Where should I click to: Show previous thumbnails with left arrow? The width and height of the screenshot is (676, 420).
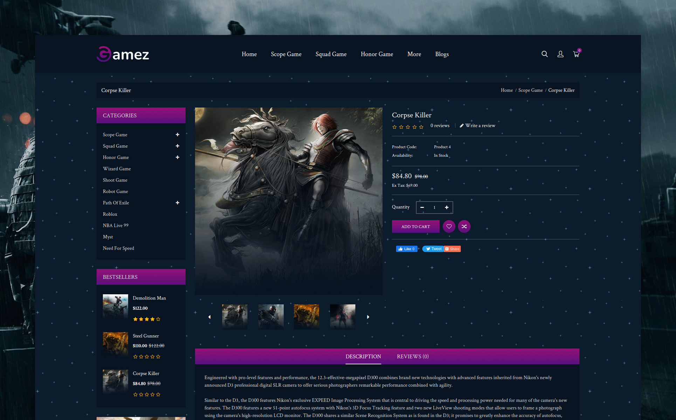pos(209,317)
